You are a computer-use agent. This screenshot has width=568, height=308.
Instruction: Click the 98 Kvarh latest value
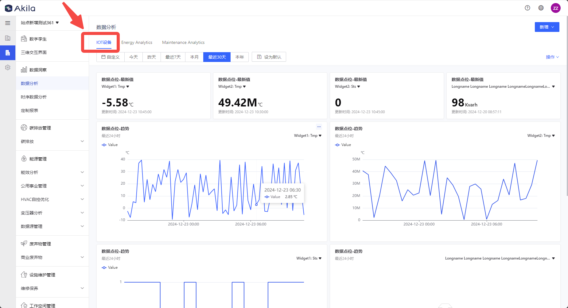click(464, 102)
